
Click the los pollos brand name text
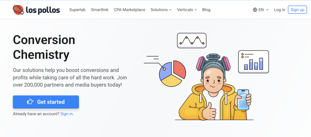[43, 10]
